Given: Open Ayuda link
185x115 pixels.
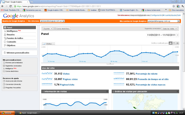Looking at the screenshot, I should [x=174, y=15].
